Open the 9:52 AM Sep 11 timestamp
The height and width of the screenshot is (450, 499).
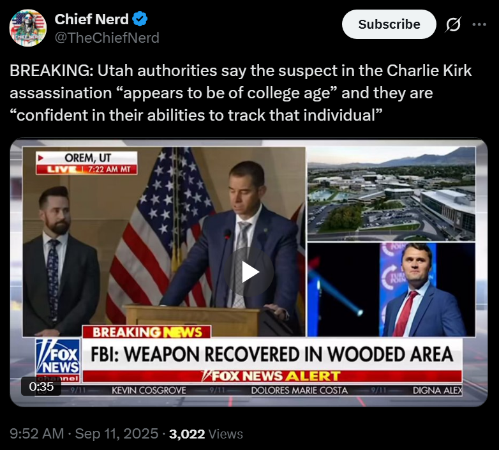(84, 434)
